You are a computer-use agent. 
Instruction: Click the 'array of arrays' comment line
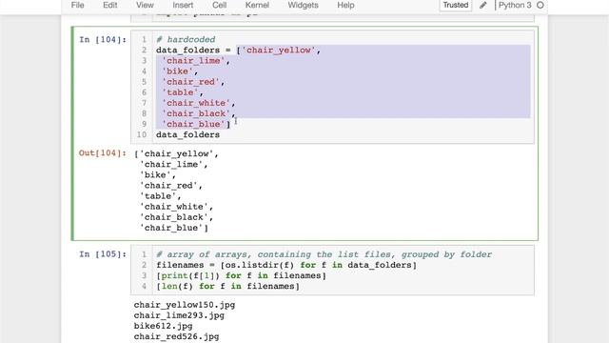coord(324,254)
